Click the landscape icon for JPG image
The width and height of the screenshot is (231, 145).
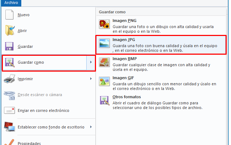tap(104, 43)
